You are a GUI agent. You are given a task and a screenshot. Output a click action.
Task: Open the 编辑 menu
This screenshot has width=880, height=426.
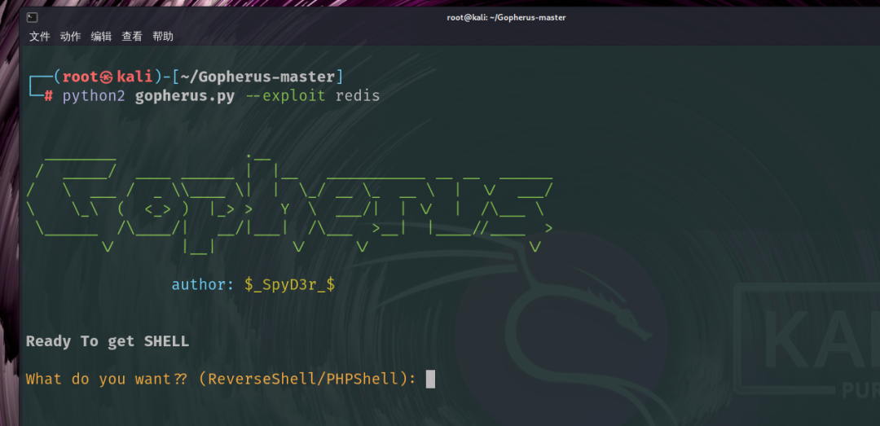(x=101, y=37)
